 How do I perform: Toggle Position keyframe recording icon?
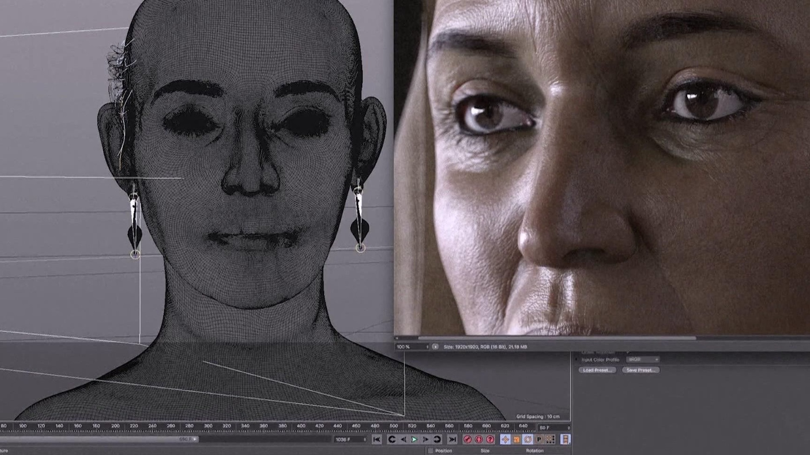505,439
